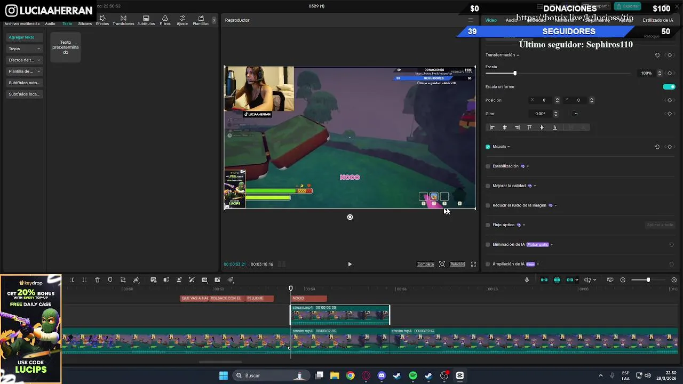Viewport: 683px width, 384px height.
Task: Add keyframe for Posición
Action: click(x=670, y=100)
